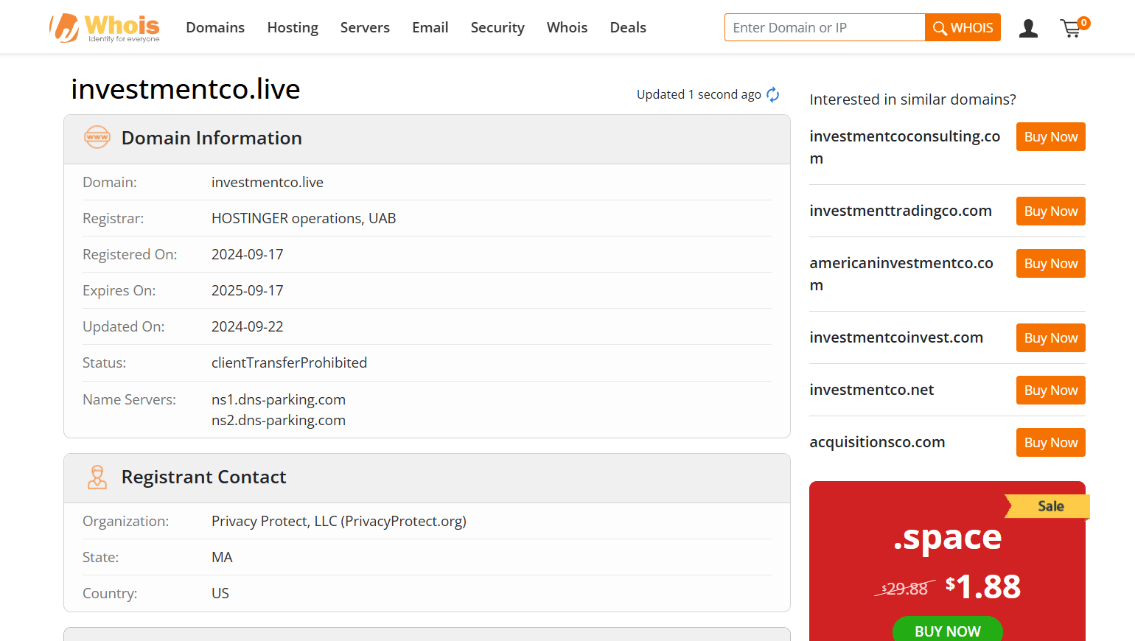
Task: Buy Now for investmentcoconsulting.com
Action: [1050, 136]
